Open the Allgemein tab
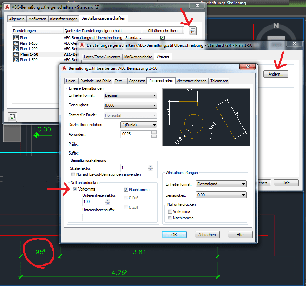 (x=17, y=19)
